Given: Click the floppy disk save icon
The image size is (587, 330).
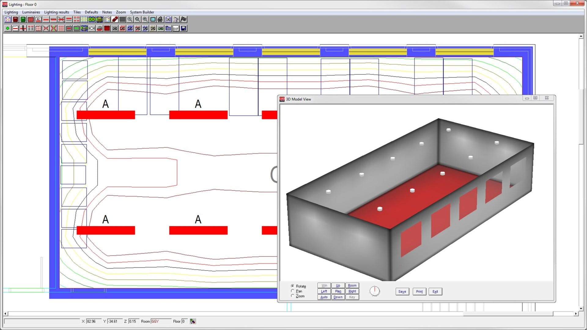Looking at the screenshot, I should click(183, 28).
